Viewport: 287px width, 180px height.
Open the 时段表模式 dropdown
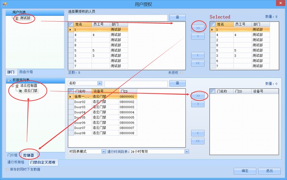(104, 152)
